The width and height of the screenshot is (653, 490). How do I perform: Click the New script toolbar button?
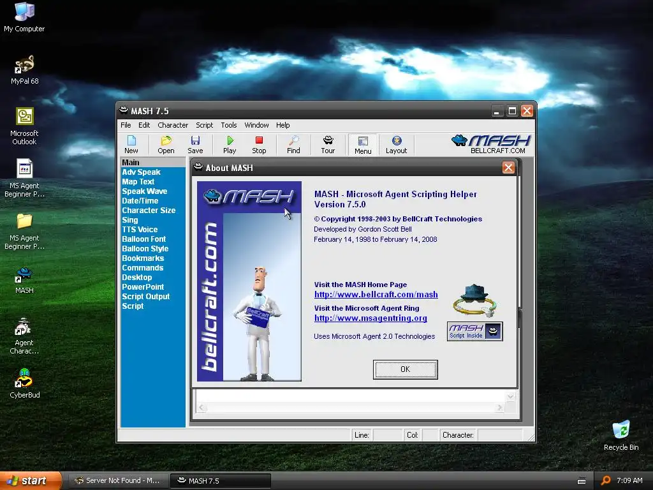point(131,145)
